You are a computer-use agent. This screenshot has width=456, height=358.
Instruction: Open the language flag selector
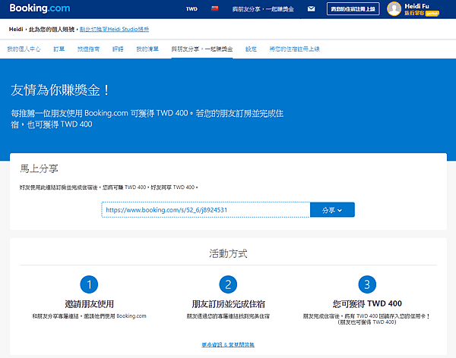click(x=214, y=8)
